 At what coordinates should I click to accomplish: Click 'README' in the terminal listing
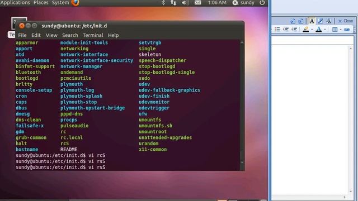69,149
